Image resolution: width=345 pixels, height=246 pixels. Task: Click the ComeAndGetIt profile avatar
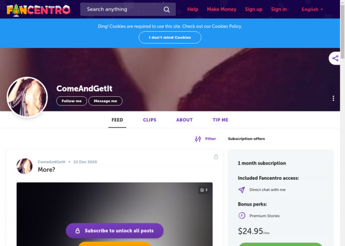coord(27,97)
